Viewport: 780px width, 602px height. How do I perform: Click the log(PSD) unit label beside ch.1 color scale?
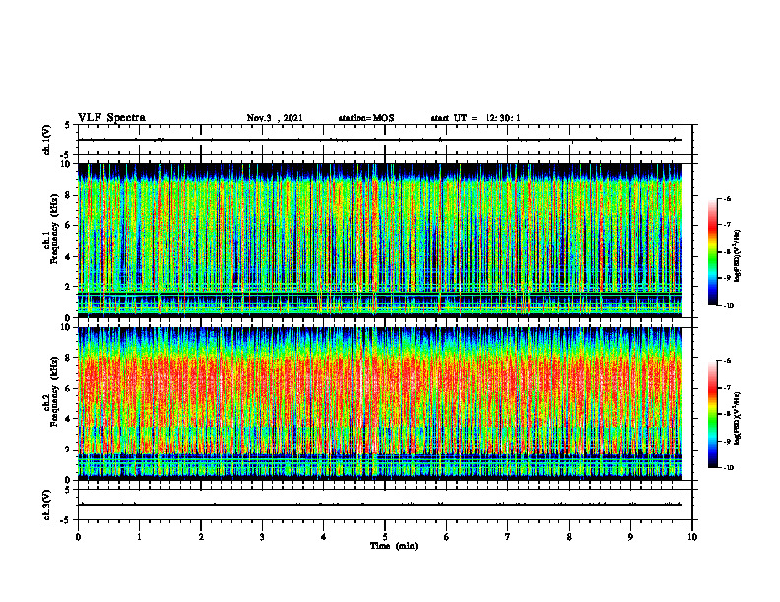click(738, 257)
